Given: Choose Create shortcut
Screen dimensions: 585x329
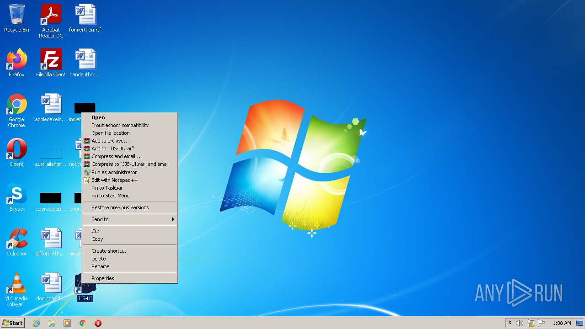Looking at the screenshot, I should click(130, 251).
